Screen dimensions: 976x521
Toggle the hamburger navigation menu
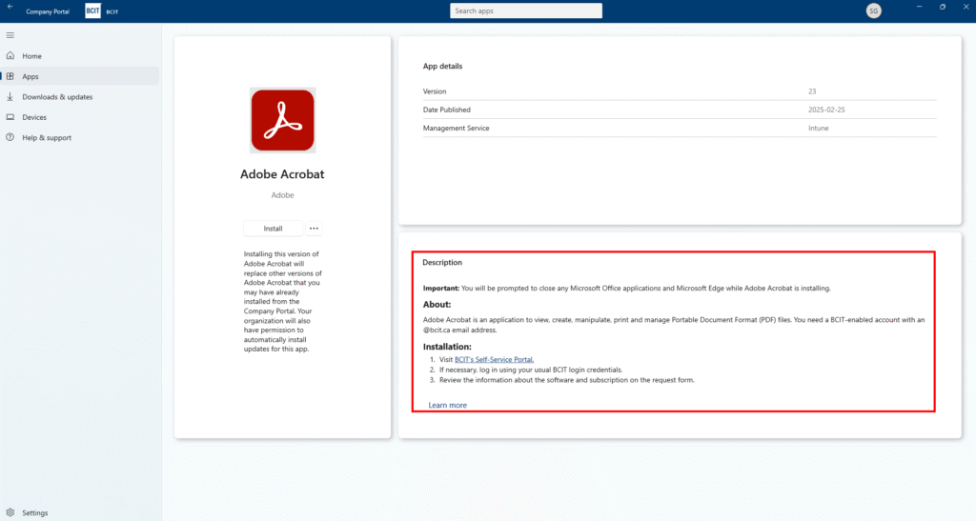click(x=10, y=35)
